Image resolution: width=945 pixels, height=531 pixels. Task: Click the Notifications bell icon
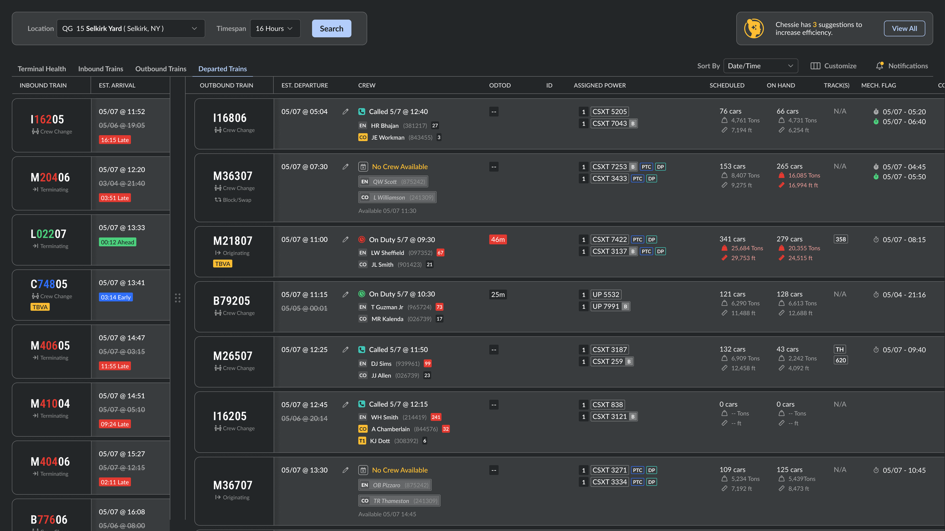[x=880, y=66]
